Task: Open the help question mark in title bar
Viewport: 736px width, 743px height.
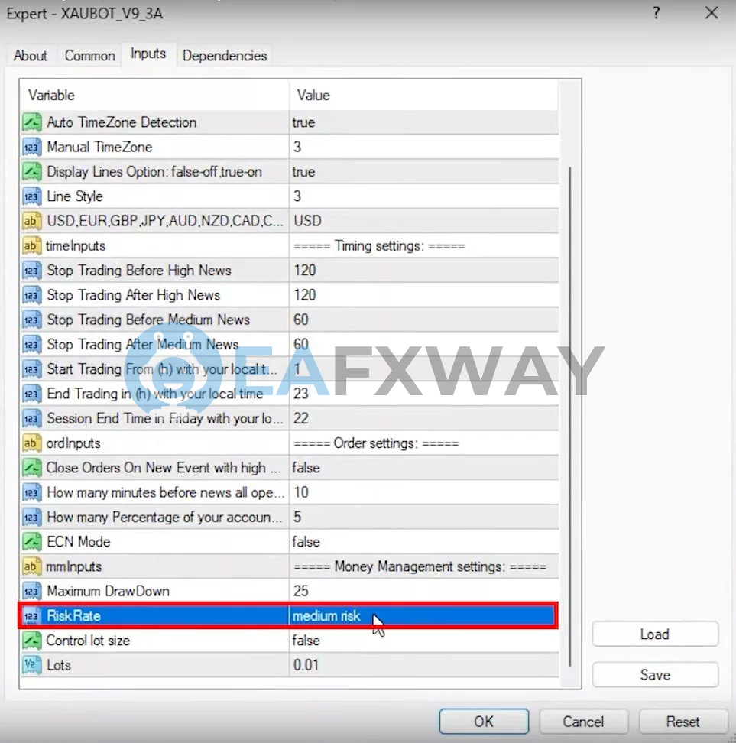Action: coord(657,13)
